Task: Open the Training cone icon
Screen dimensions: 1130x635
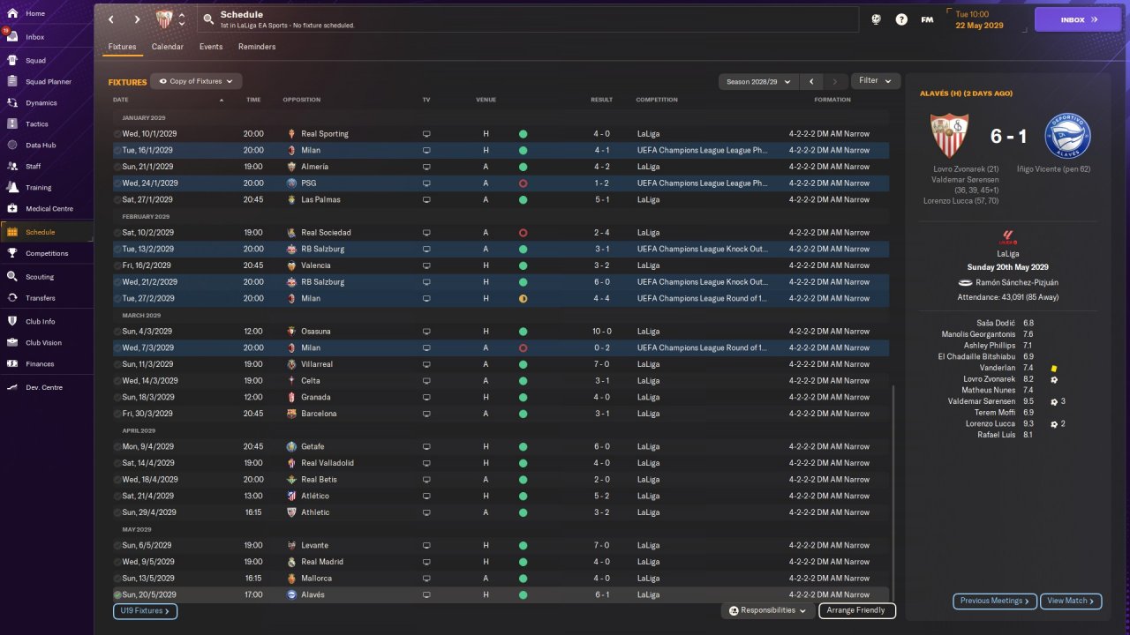Action: (12, 187)
